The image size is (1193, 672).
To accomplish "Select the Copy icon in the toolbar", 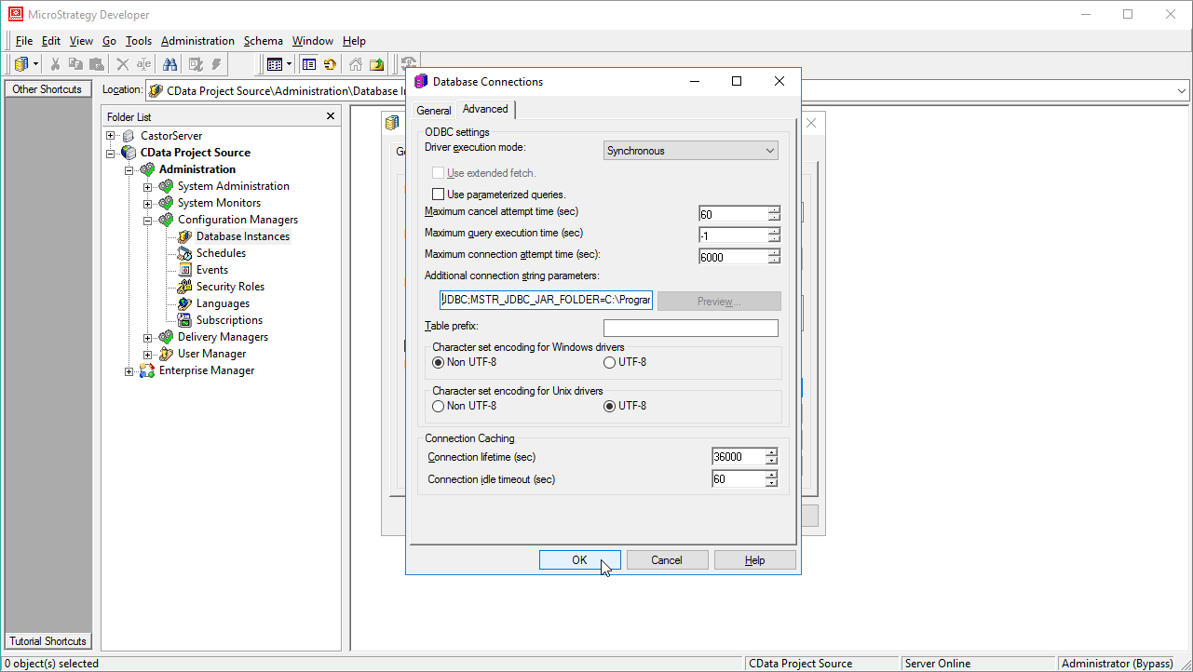I will 75,63.
